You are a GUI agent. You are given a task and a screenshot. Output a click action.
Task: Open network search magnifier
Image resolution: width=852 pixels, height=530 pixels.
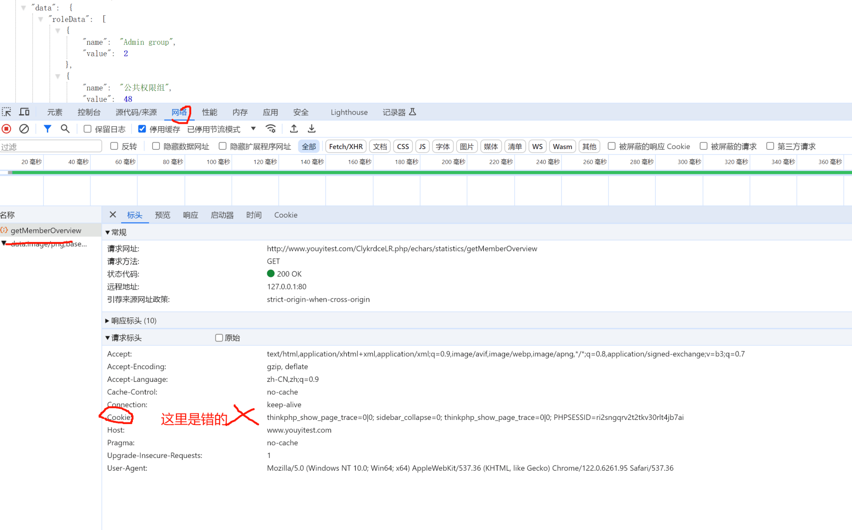65,129
